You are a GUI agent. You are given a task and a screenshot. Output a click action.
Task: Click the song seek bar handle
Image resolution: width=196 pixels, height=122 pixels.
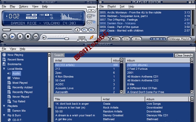(x=6, y=30)
